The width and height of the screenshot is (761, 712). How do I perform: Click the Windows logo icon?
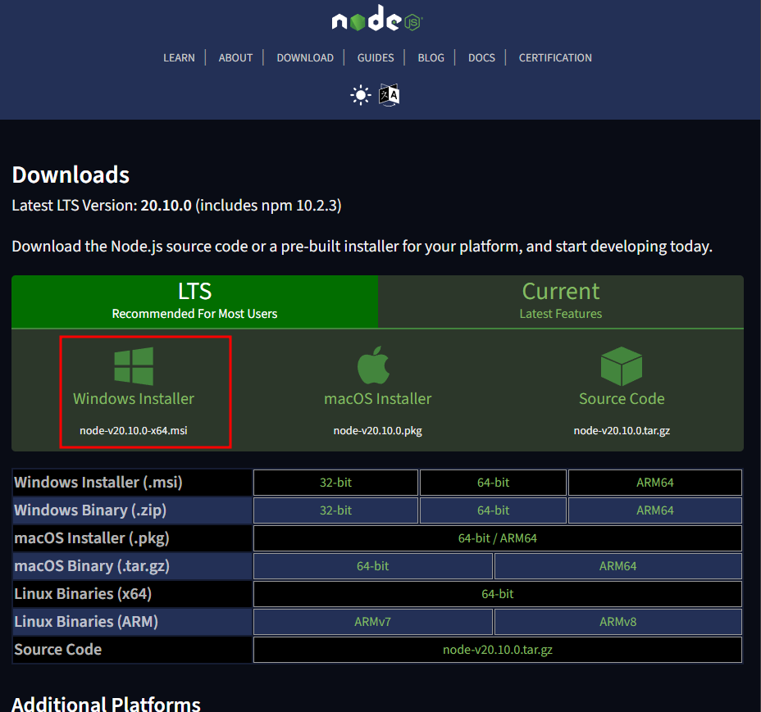pos(134,365)
